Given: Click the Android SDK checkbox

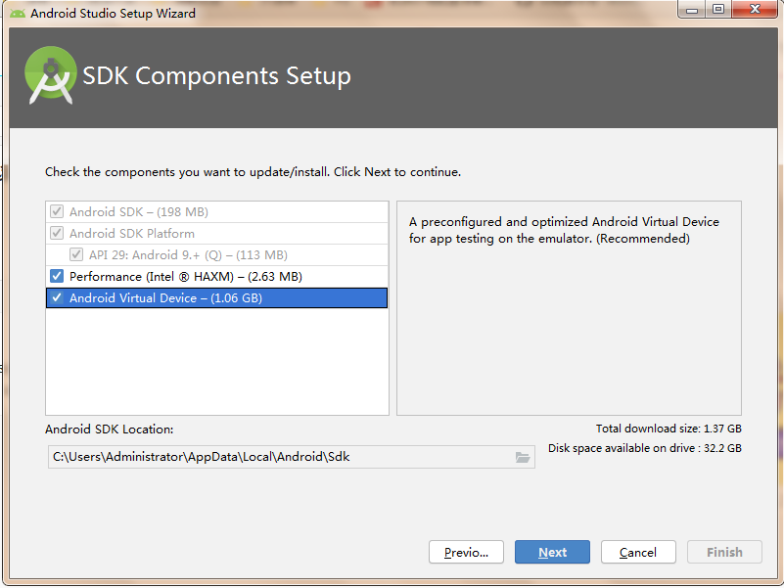Looking at the screenshot, I should [57, 212].
